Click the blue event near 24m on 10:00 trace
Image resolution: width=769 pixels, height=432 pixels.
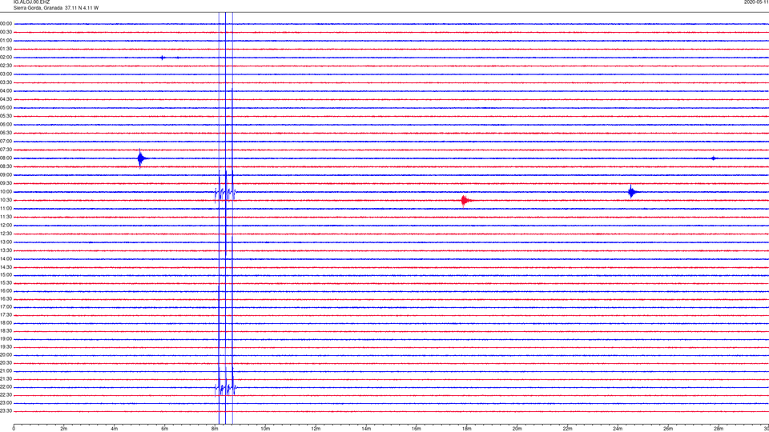632,192
